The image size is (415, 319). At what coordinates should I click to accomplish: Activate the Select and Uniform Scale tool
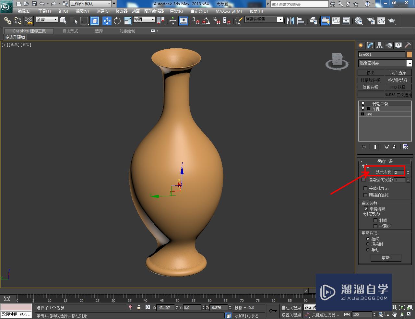[128, 21]
